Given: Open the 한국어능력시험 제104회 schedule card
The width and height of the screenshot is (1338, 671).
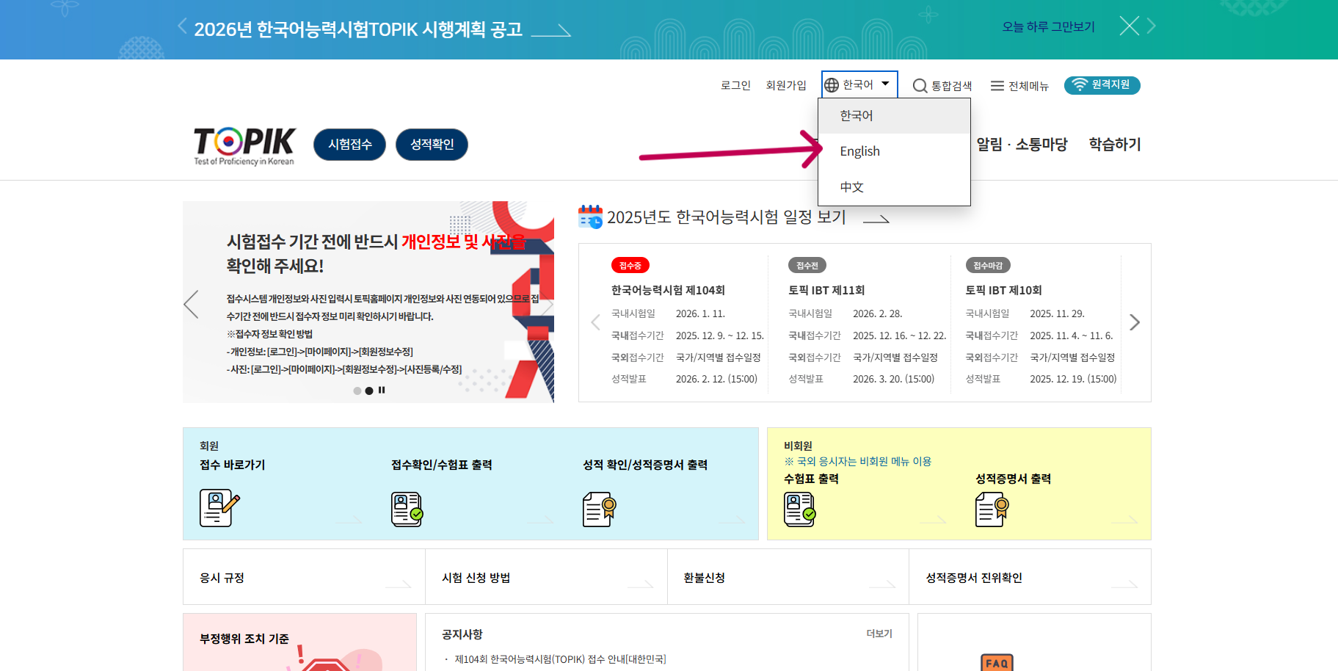Looking at the screenshot, I should click(x=688, y=322).
